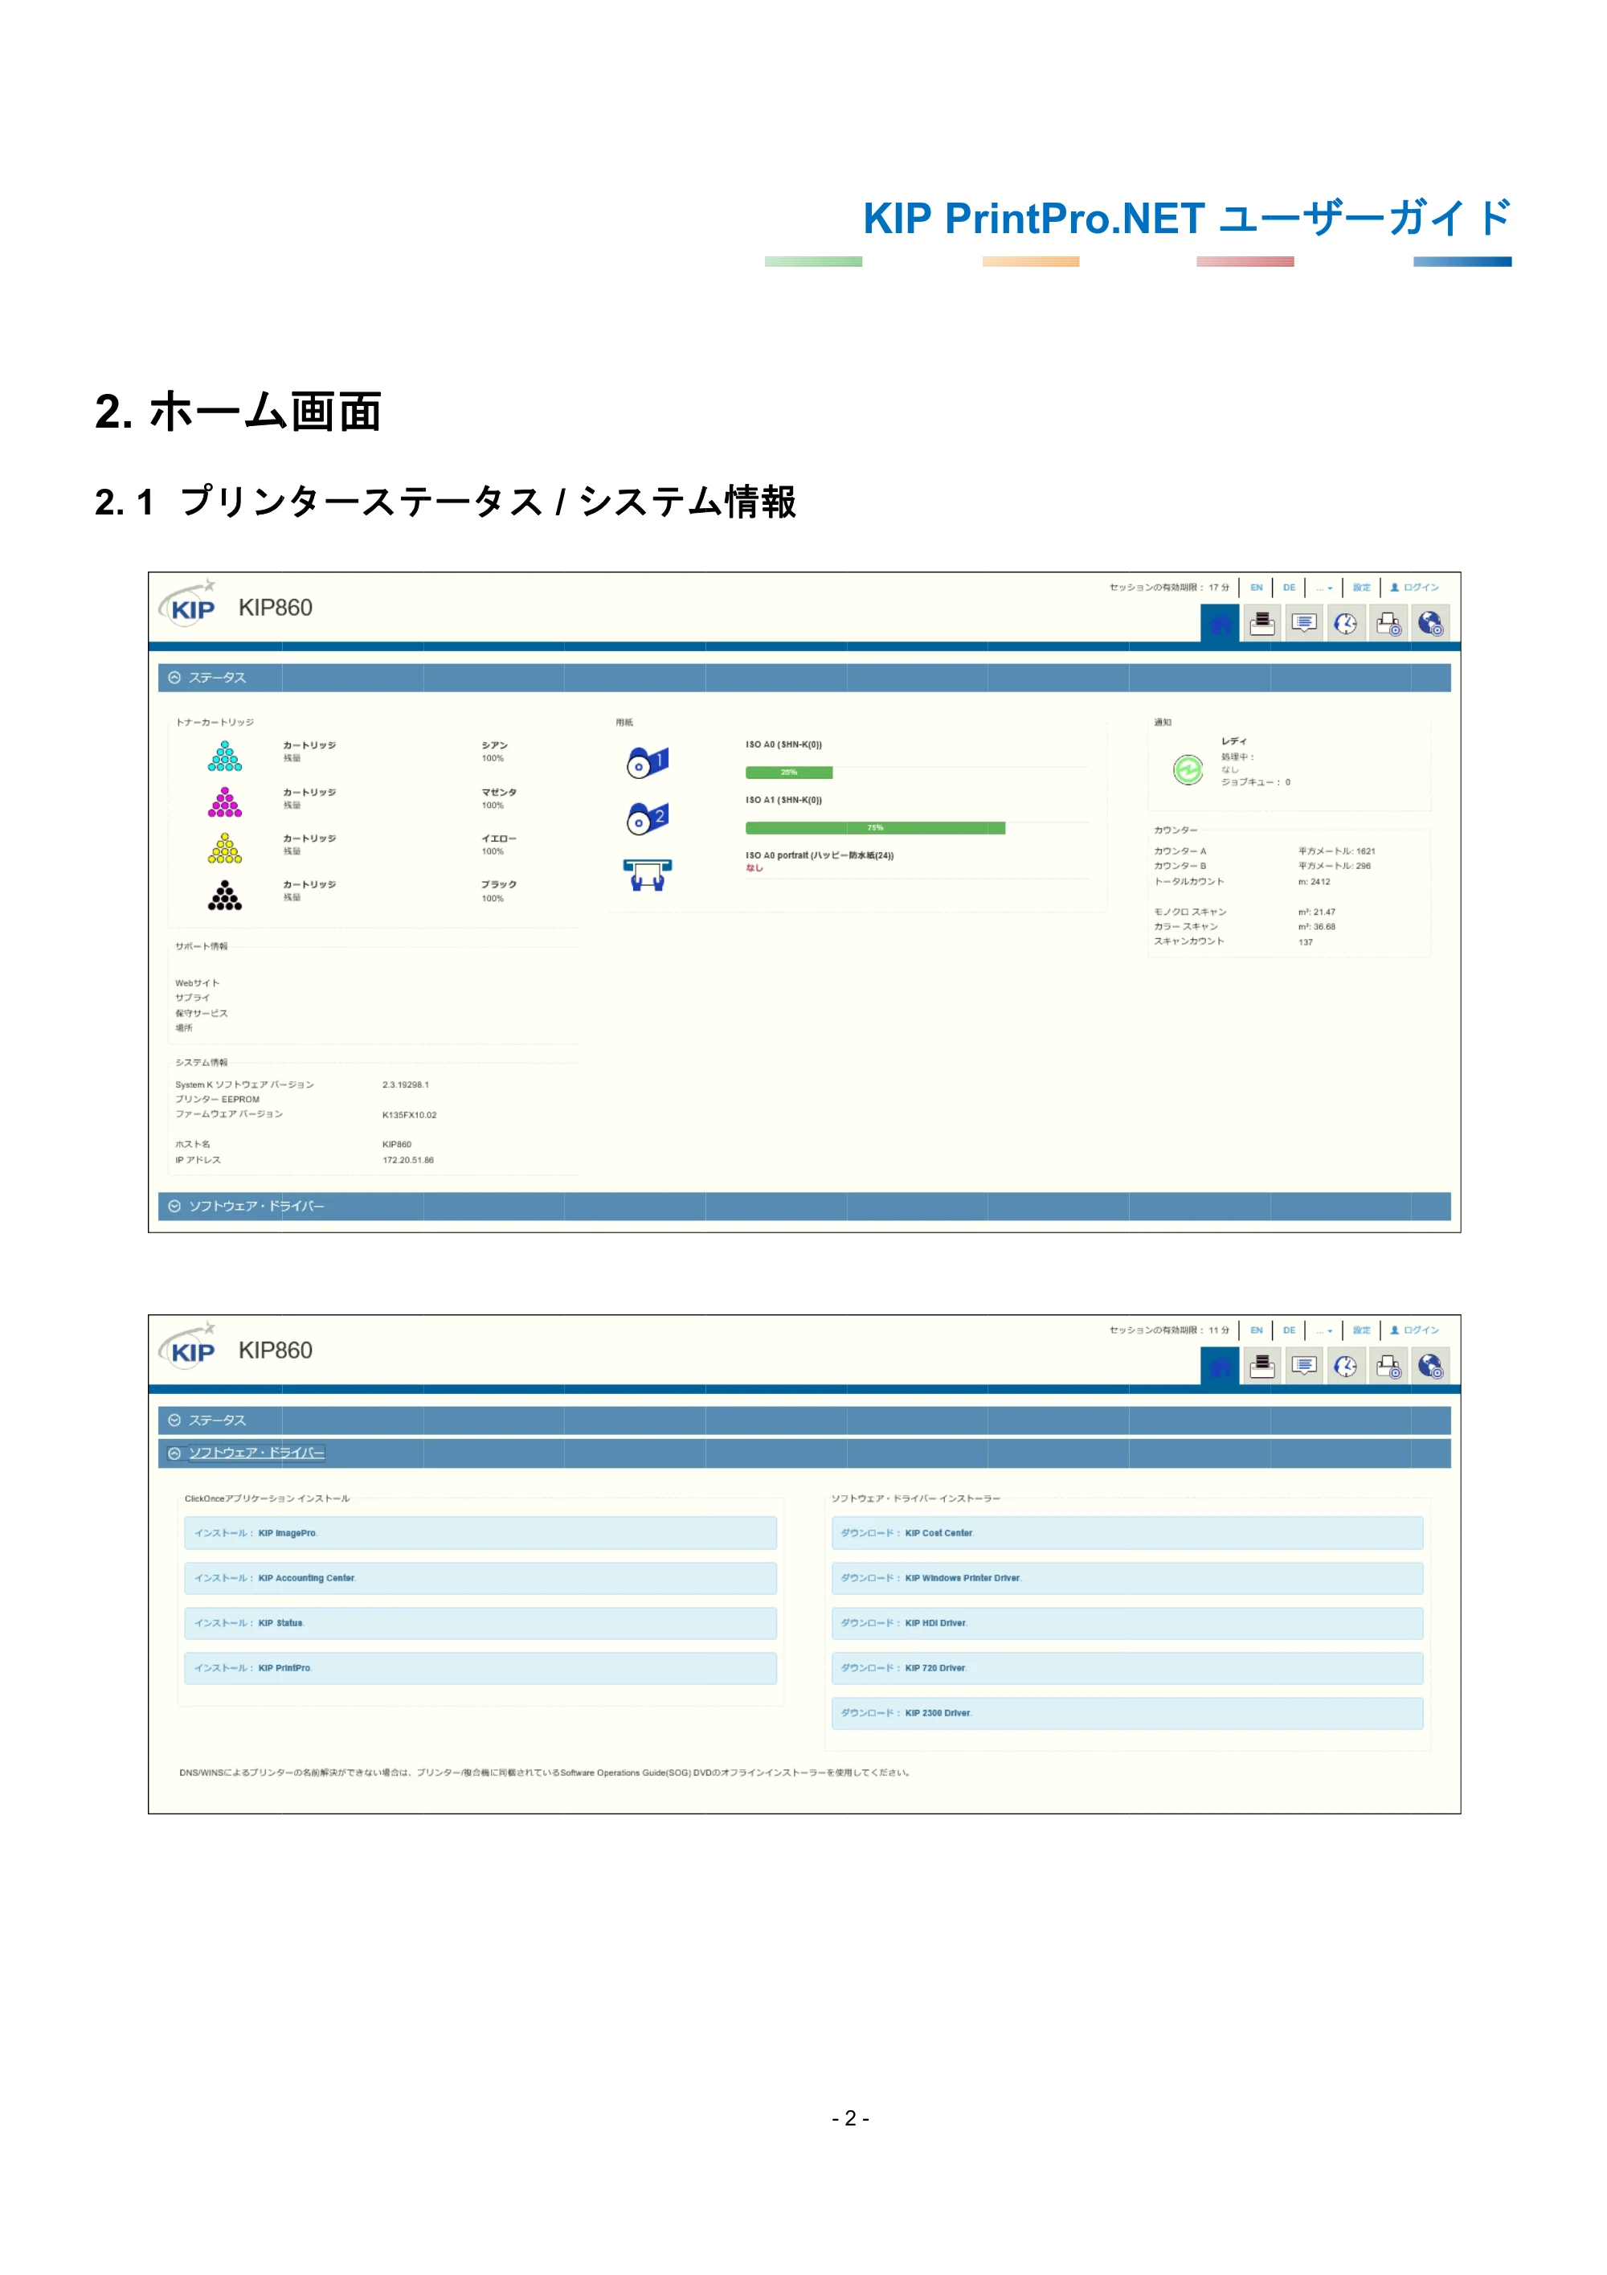This screenshot has width=1607, height=2275.
Task: Click the ジョブキュー: 0 status text
Action: (x=1256, y=783)
